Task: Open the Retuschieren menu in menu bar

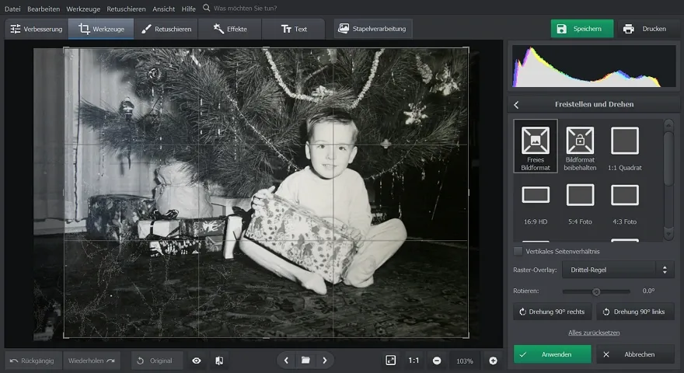Action: [x=126, y=9]
